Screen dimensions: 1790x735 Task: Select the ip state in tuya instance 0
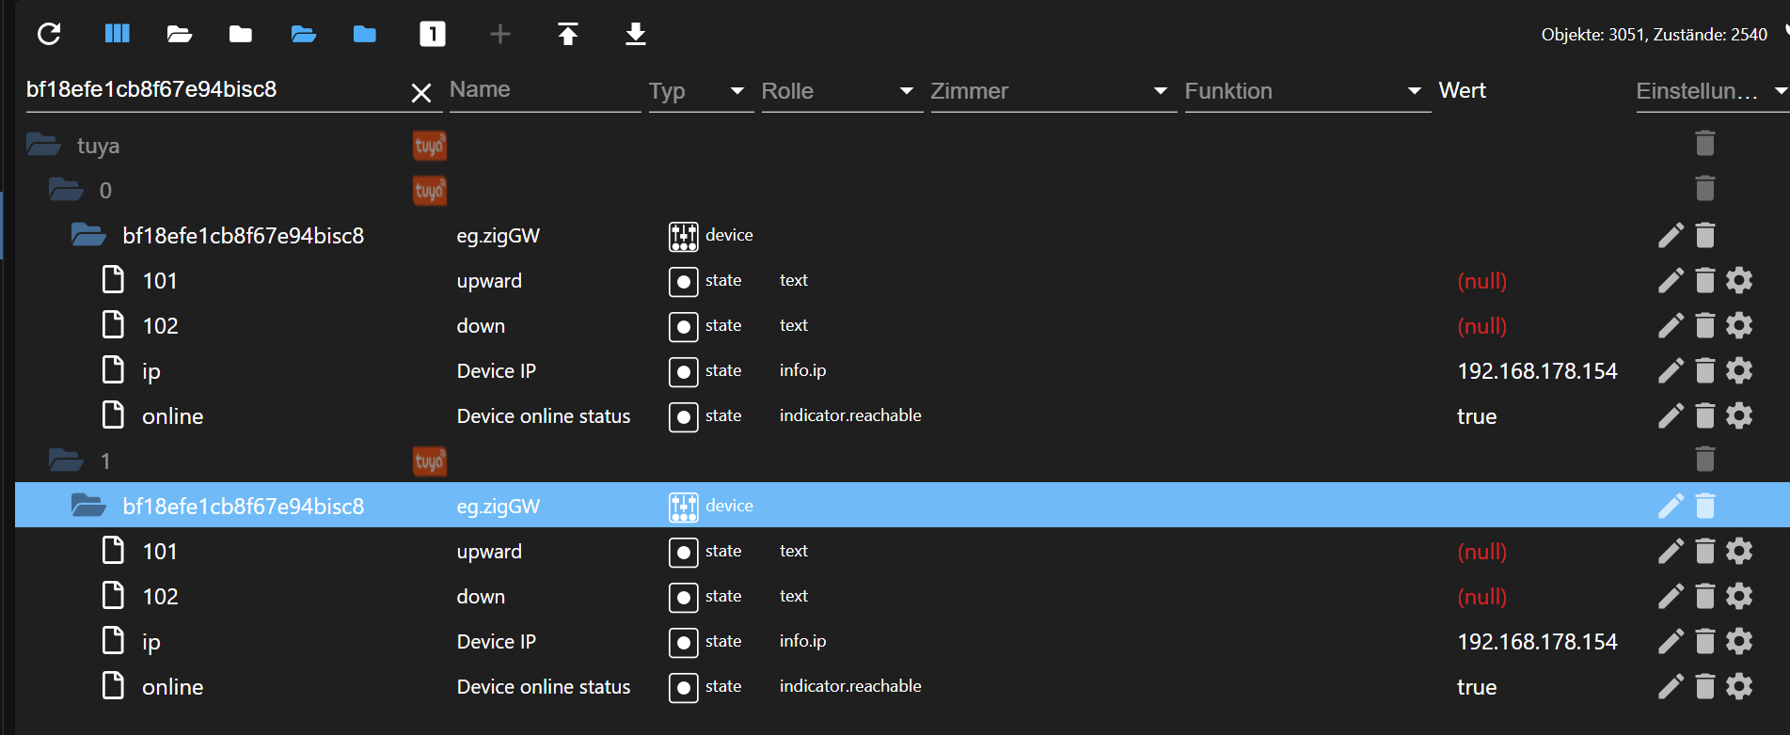point(151,372)
